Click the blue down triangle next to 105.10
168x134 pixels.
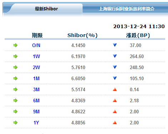click(115, 78)
